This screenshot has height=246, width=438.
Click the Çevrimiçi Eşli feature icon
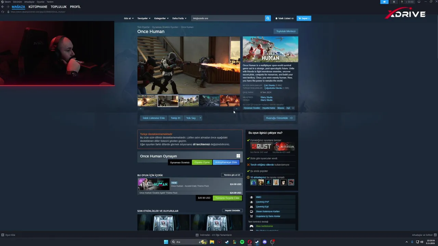pos(252,207)
